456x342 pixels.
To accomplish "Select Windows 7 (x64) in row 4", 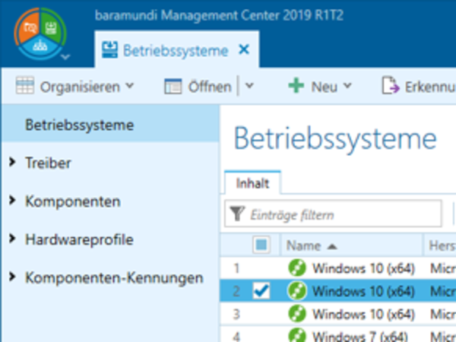I will click(360, 337).
